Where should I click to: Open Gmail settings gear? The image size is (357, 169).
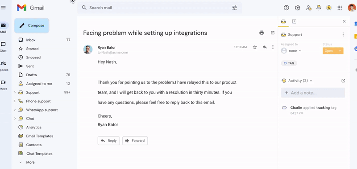[x=298, y=8]
